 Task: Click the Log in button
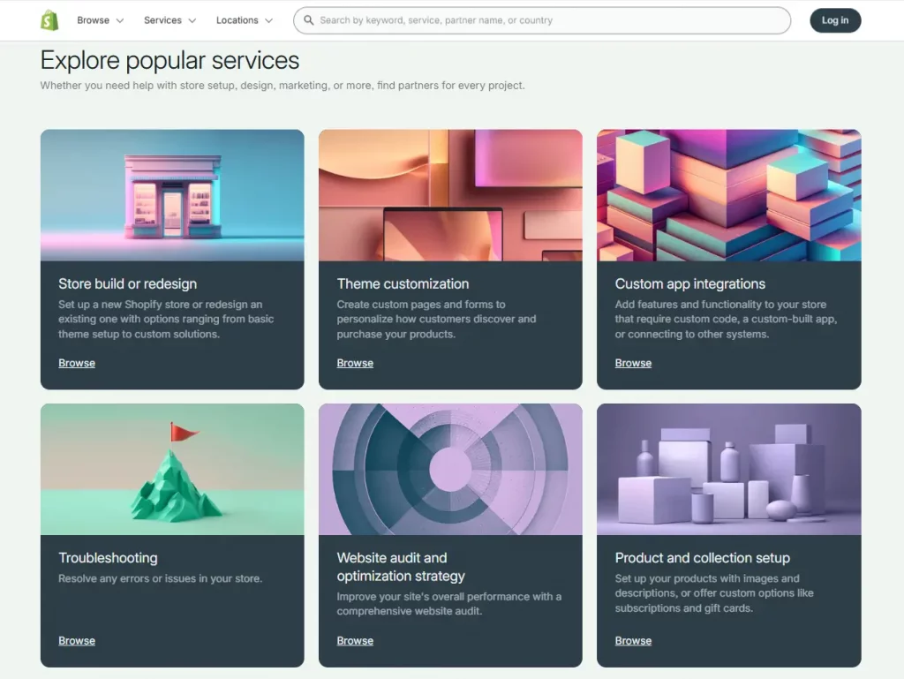(835, 20)
